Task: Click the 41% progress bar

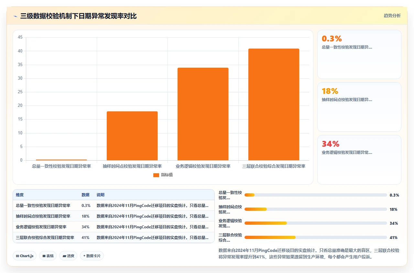Action: (316, 237)
